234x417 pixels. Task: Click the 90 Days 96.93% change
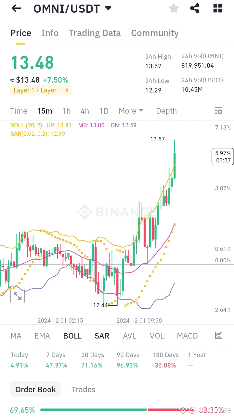point(127,365)
